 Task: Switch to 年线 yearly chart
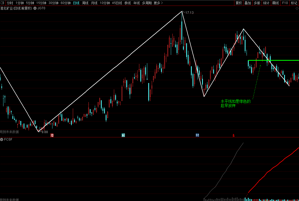click(137, 3)
